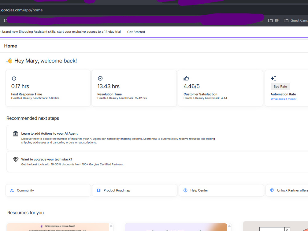Click Health & Beauty benchmark: 4.44 text
The width and height of the screenshot is (308, 231).
205,98
